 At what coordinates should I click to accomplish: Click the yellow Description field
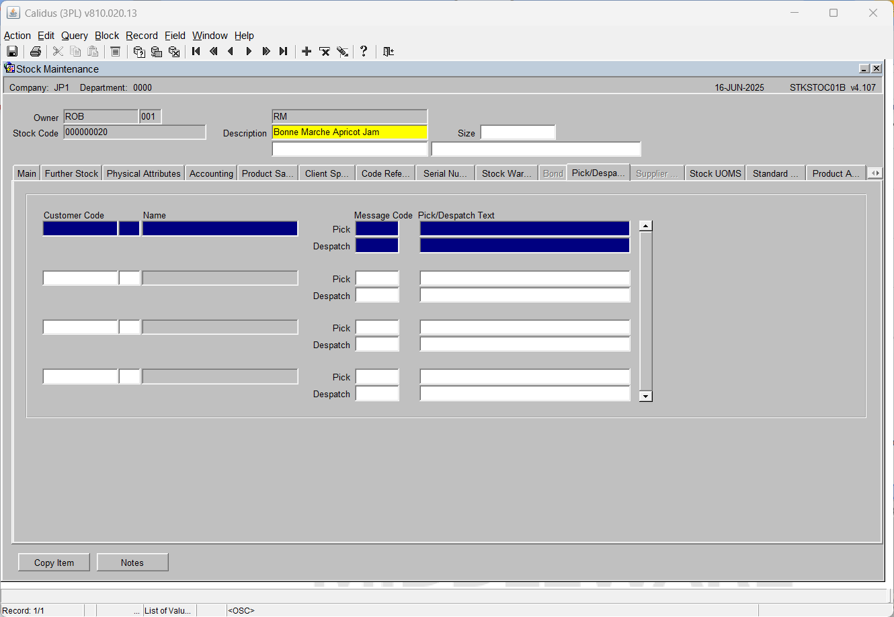(350, 132)
